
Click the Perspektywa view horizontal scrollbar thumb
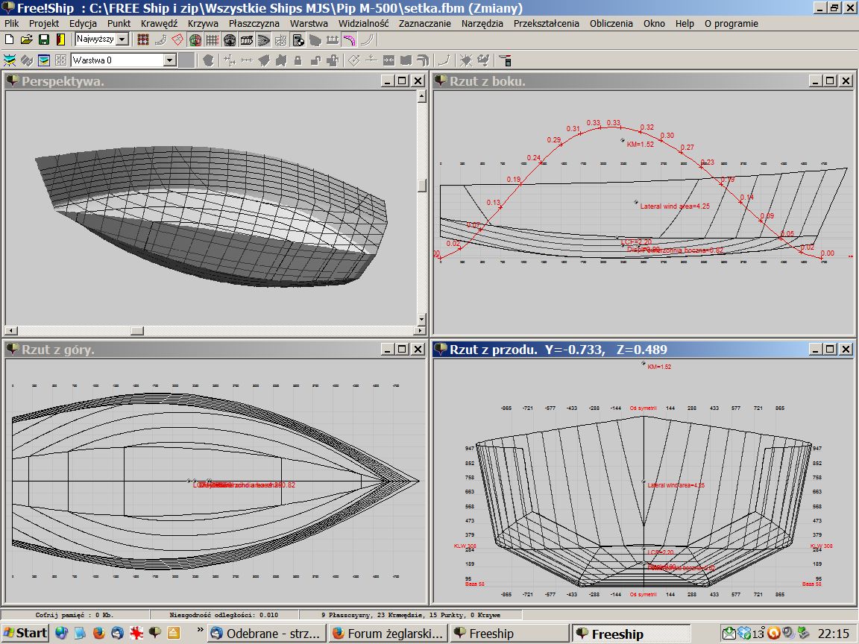pyautogui.click(x=136, y=330)
